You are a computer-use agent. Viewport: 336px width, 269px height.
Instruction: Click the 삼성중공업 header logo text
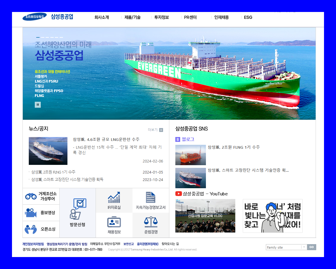(62, 17)
